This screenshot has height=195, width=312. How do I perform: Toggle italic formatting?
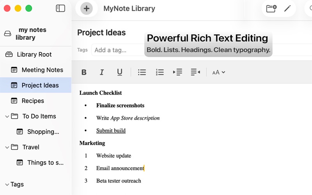pyautogui.click(x=102, y=72)
